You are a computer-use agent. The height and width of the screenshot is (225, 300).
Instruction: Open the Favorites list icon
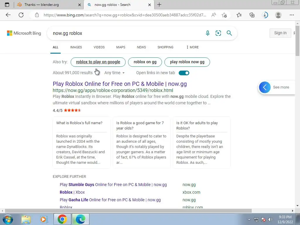click(x=239, y=15)
